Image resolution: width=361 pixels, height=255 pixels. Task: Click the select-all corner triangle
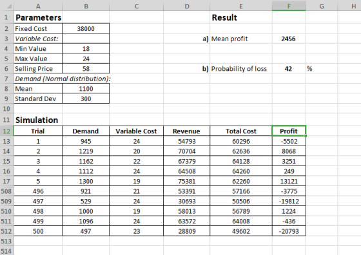9,6
